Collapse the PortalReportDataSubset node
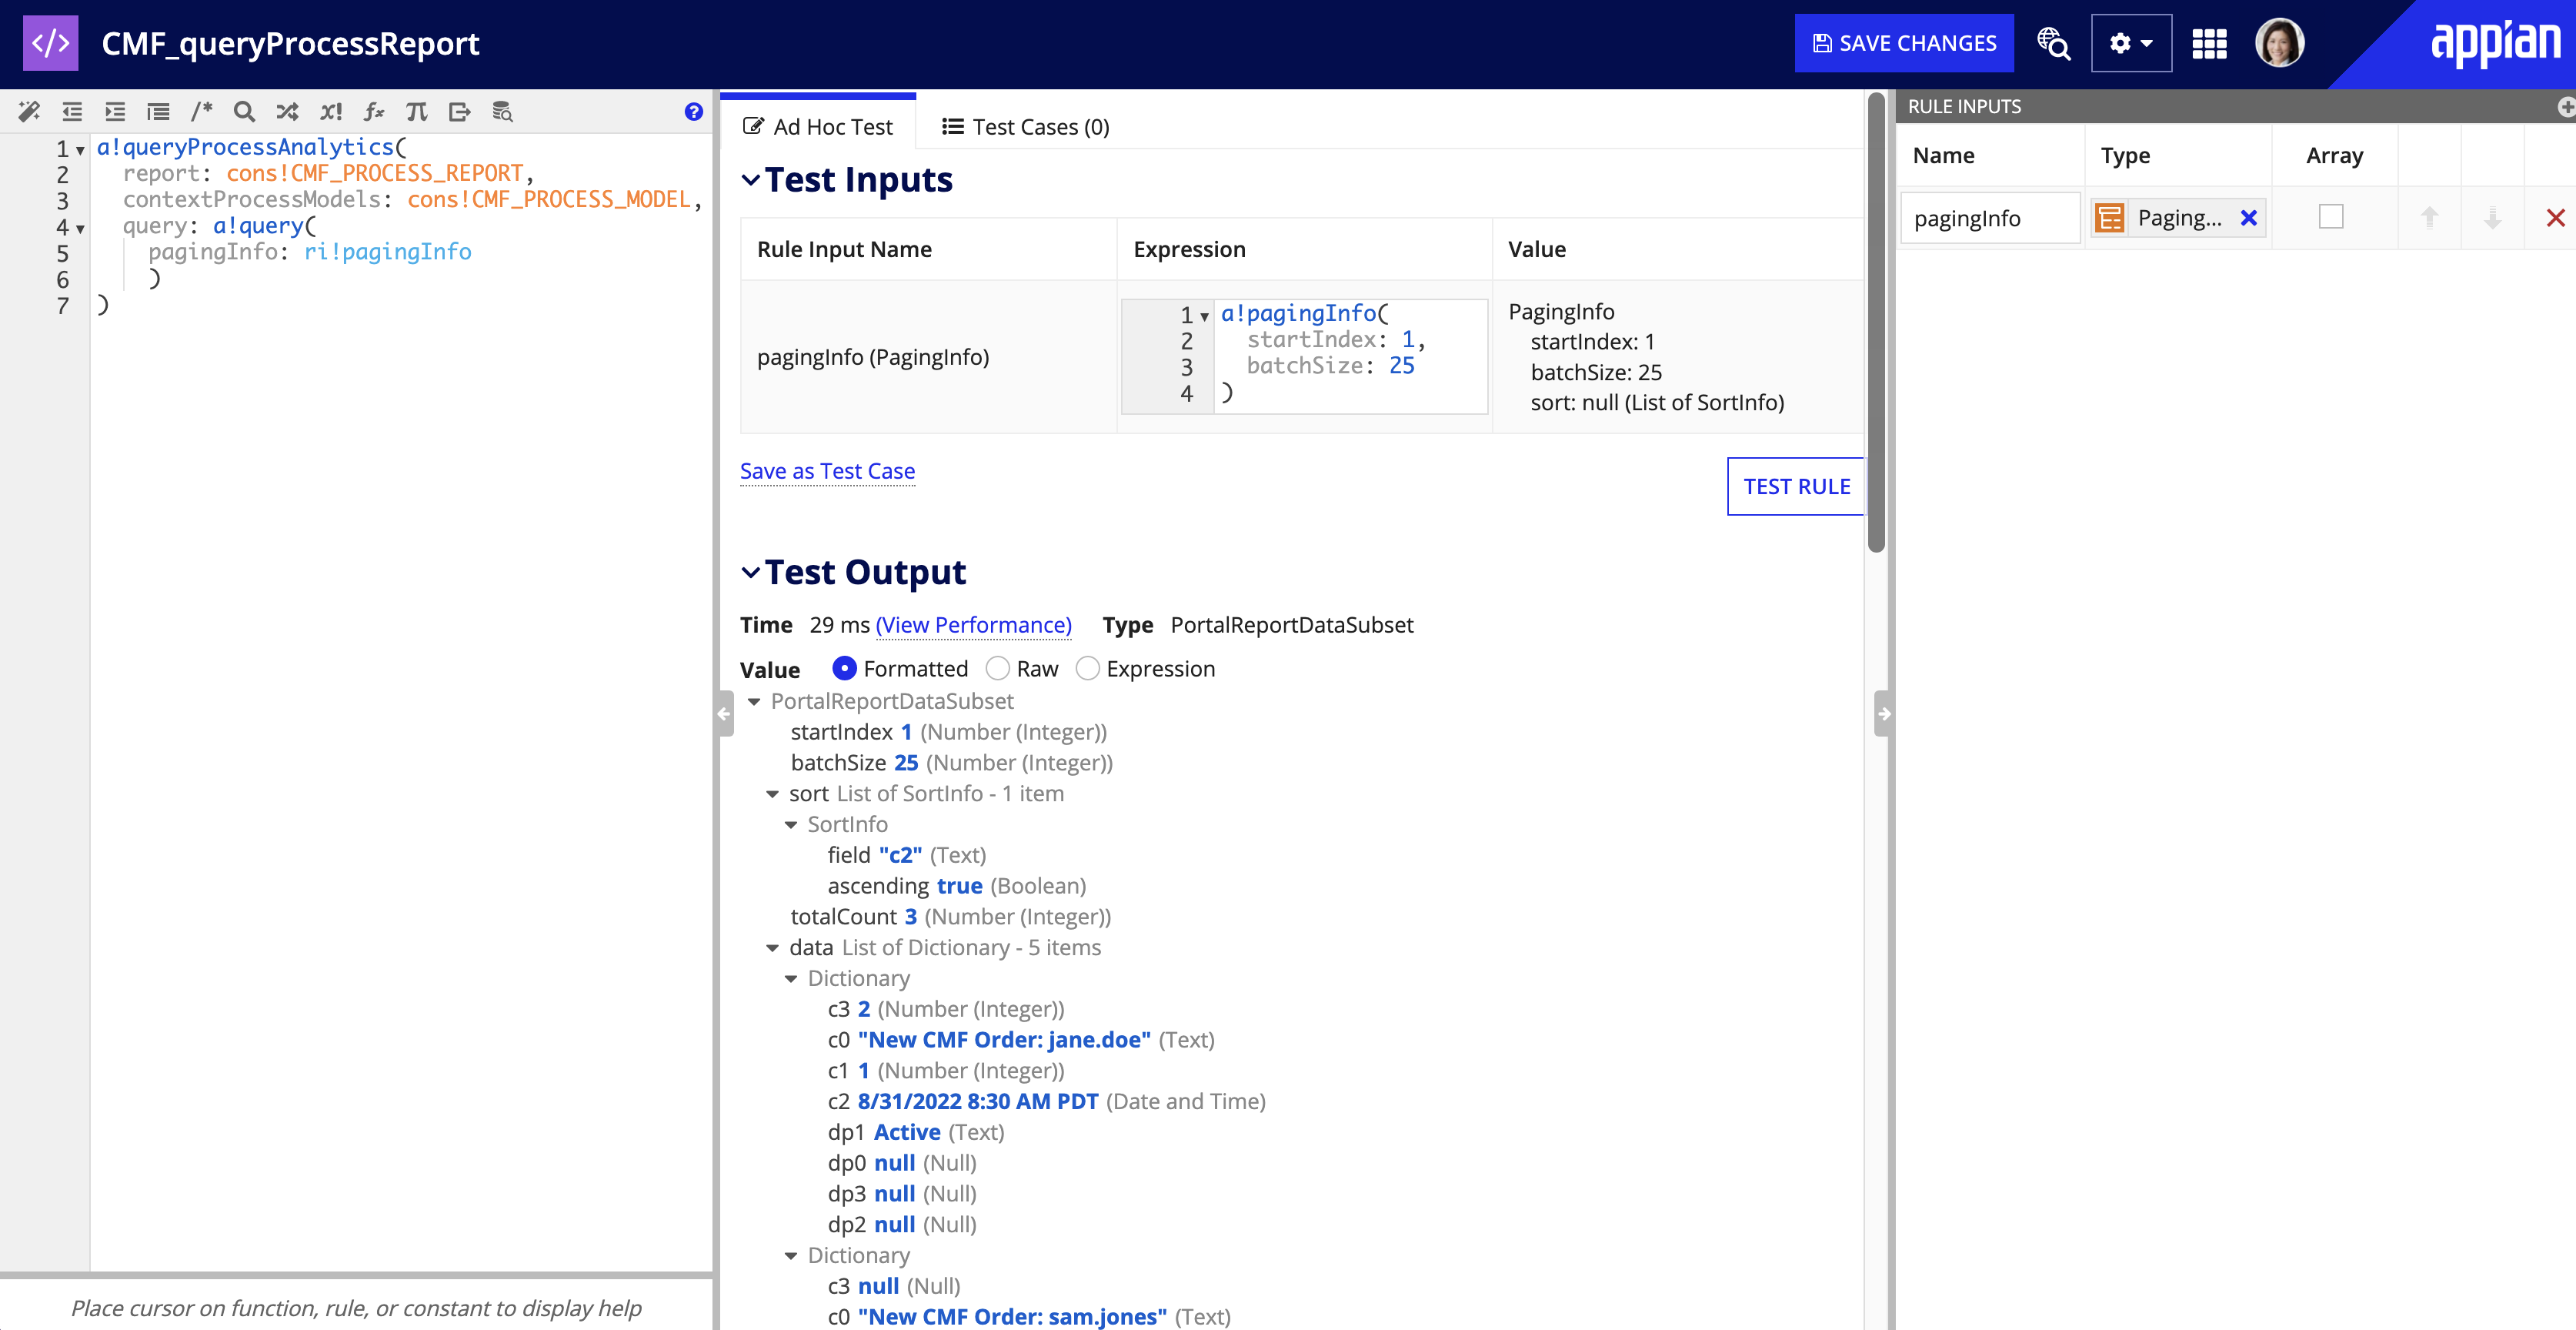Screen dimensions: 2576x1330 (x=754, y=702)
